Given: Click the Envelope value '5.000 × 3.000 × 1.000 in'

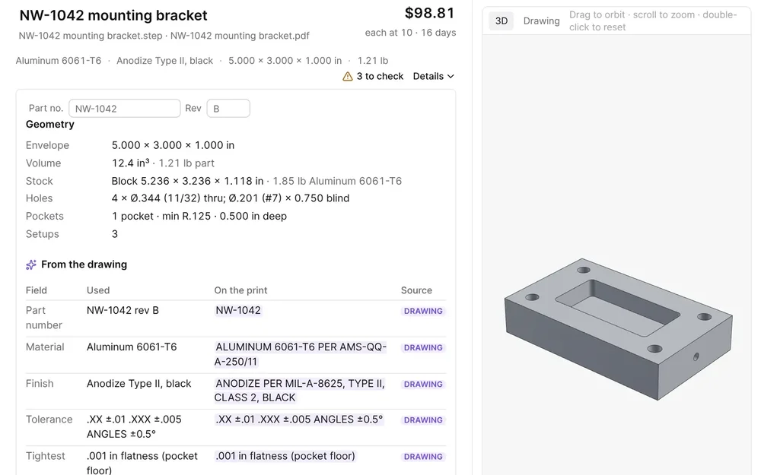Looking at the screenshot, I should [173, 145].
